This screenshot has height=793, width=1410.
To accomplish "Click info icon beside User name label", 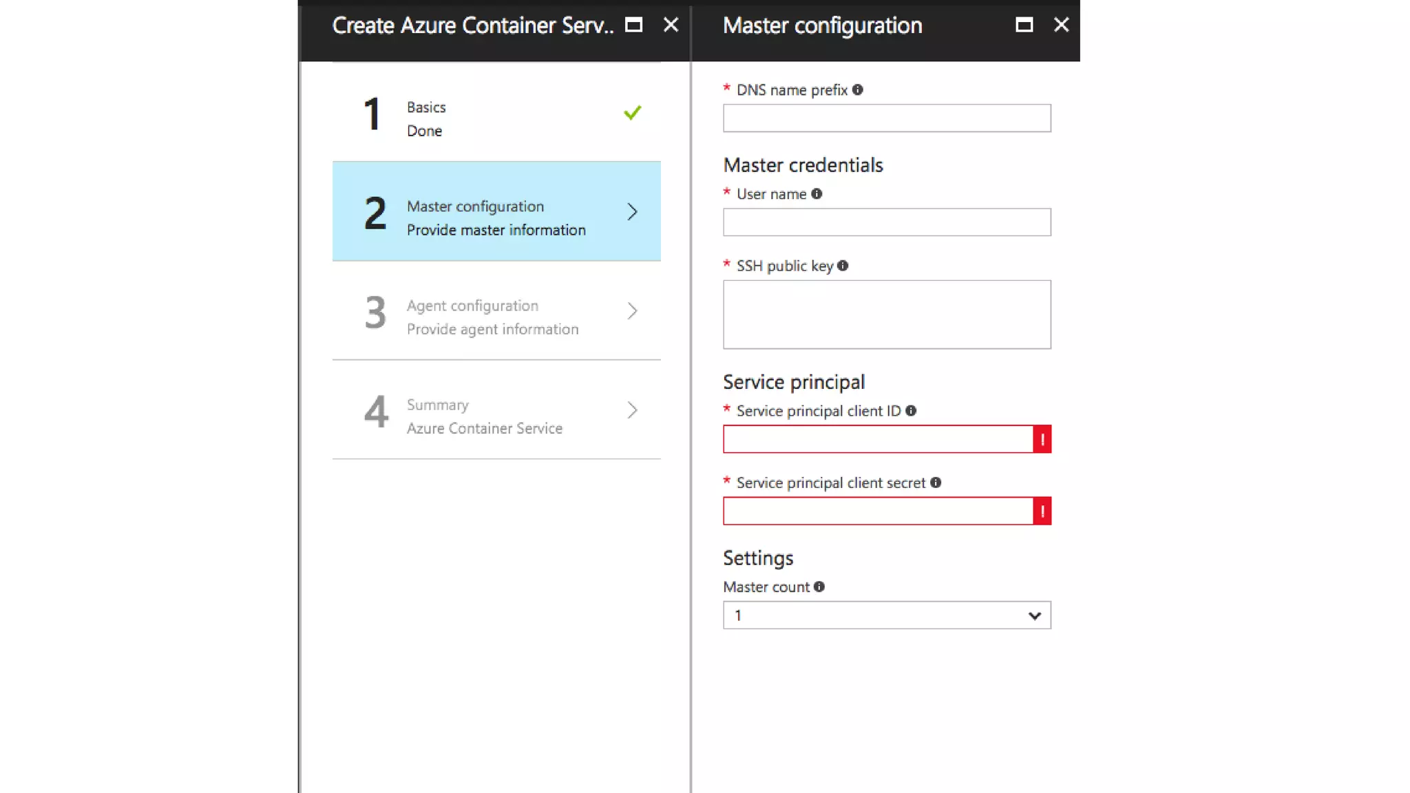I will click(x=817, y=194).
